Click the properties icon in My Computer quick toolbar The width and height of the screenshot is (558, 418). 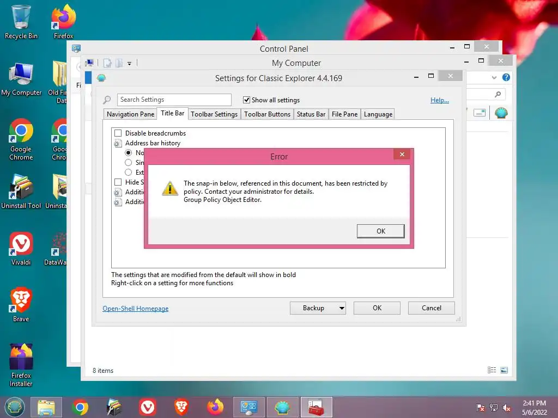(107, 63)
